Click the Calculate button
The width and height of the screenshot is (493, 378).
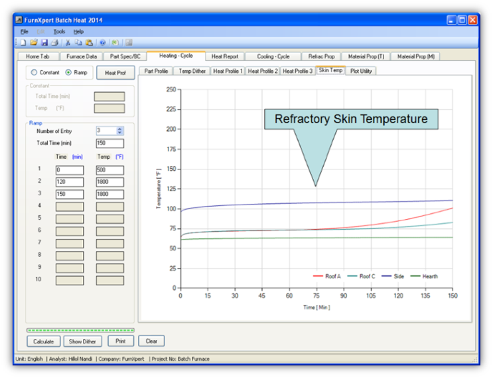(x=43, y=342)
